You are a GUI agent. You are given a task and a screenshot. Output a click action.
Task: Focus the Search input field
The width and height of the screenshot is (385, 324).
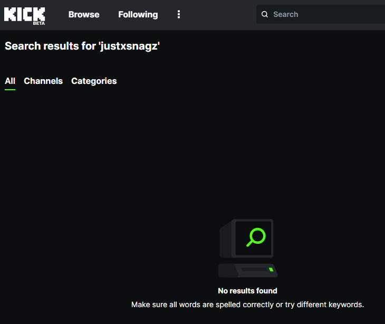pyautogui.click(x=321, y=14)
